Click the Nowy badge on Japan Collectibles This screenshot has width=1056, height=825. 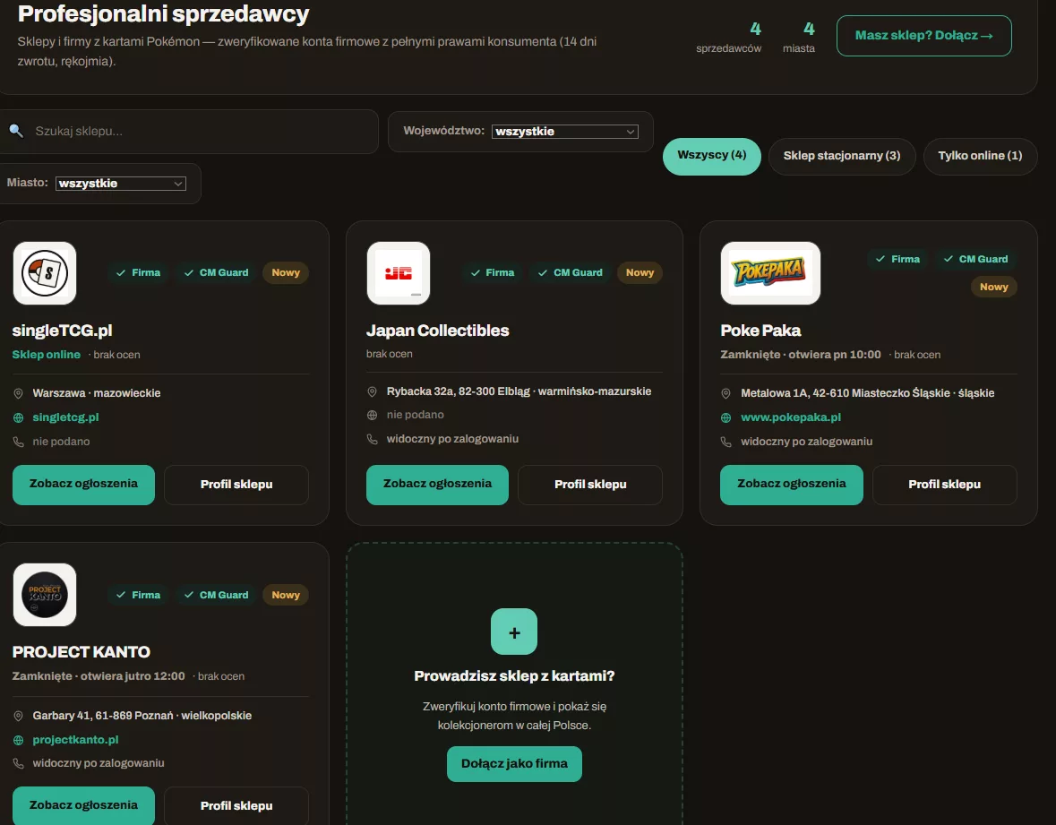(x=640, y=272)
